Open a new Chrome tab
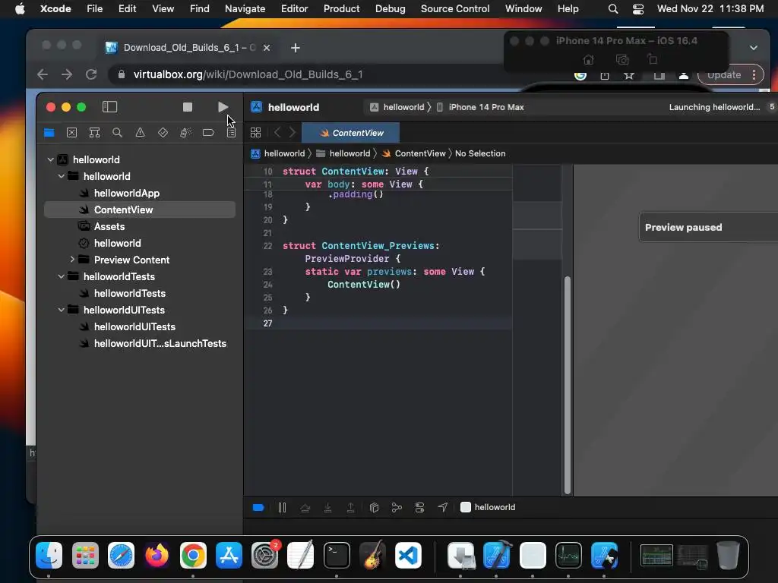778x583 pixels. coord(296,48)
